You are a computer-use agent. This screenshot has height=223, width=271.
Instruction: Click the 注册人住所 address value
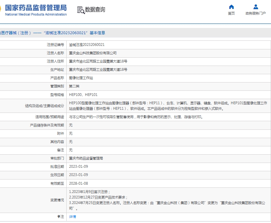coord(98,61)
